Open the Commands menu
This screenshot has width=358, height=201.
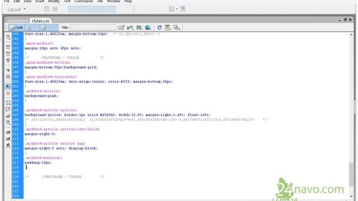[83, 1]
